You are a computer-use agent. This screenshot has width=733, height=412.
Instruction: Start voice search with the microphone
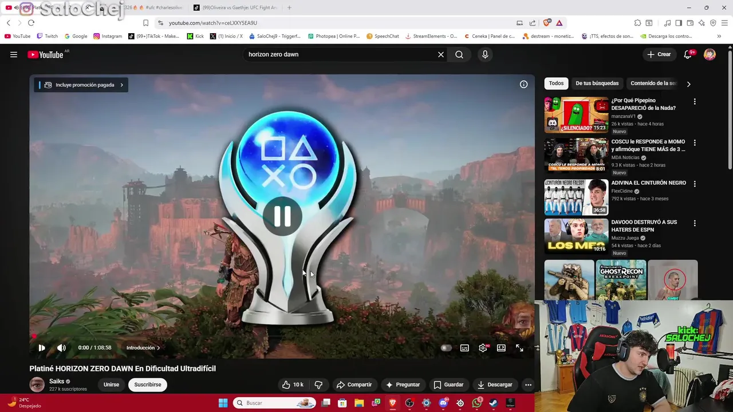[485, 54]
